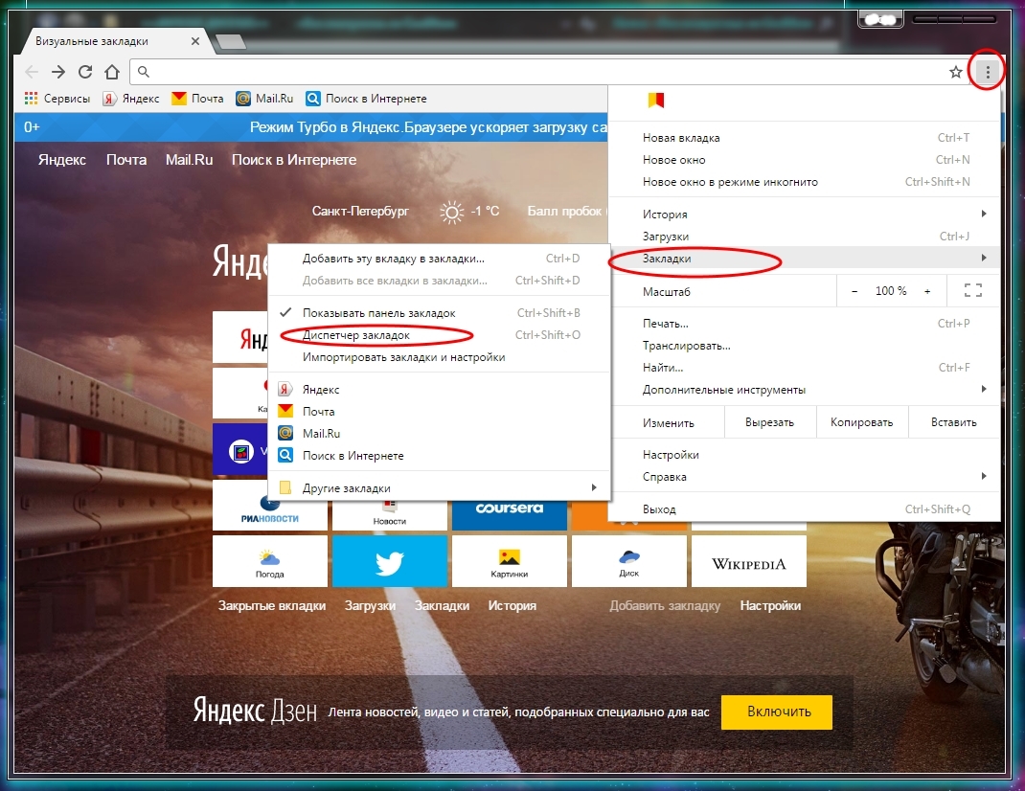Bookmark this page with the star icon
The height and width of the screenshot is (791, 1025).
pyautogui.click(x=956, y=72)
